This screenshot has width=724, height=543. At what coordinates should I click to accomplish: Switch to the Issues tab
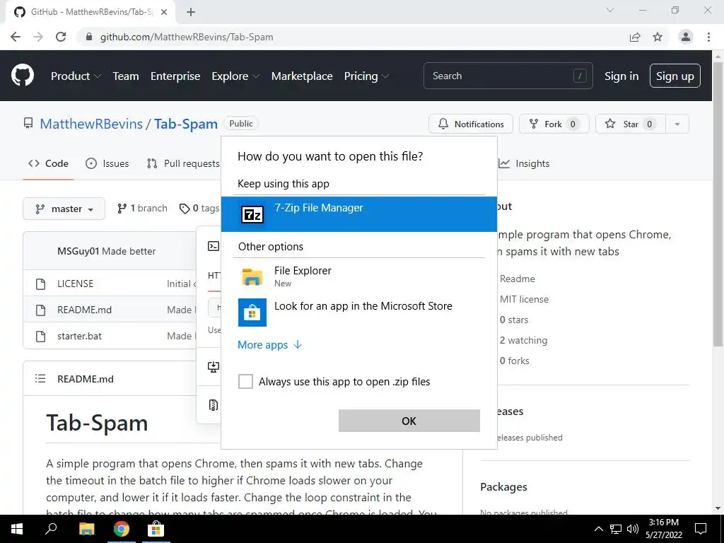(x=107, y=163)
